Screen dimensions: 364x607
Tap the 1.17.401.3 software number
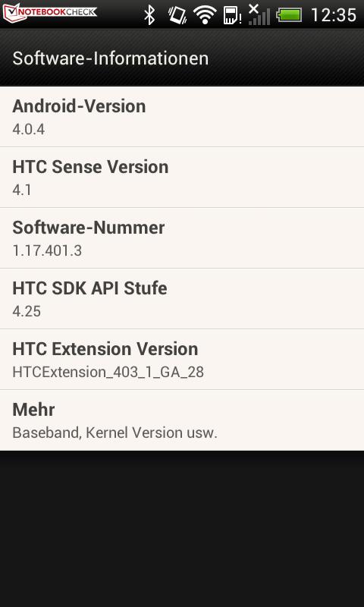47,251
